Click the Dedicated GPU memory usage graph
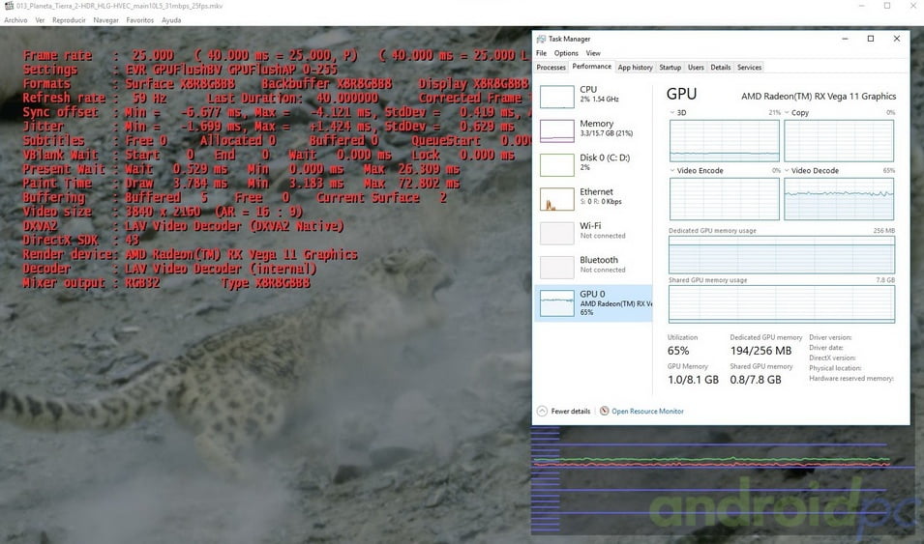924x544 pixels. tap(781, 254)
